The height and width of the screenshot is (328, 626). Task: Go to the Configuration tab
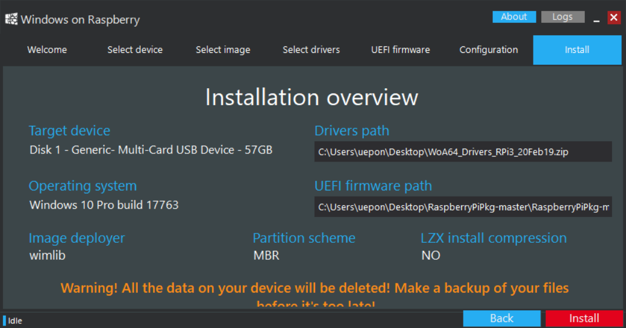[489, 50]
